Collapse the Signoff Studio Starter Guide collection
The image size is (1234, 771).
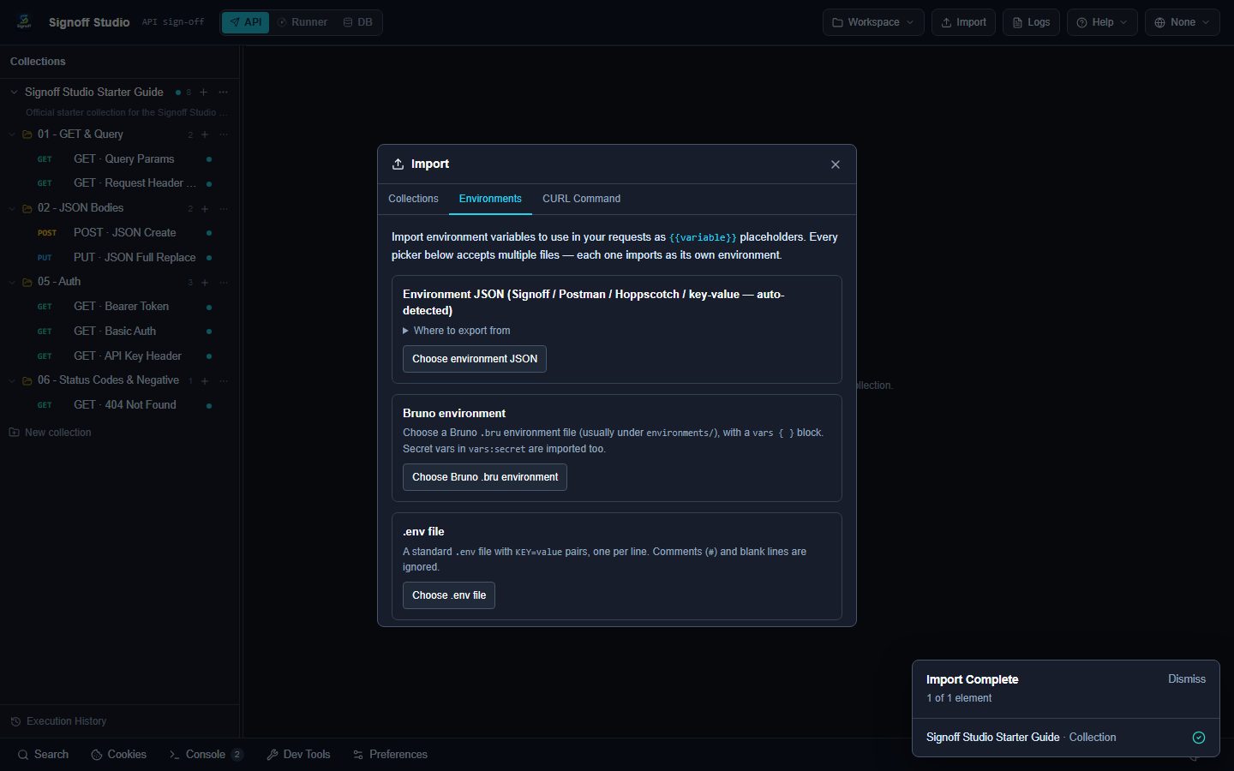(14, 93)
